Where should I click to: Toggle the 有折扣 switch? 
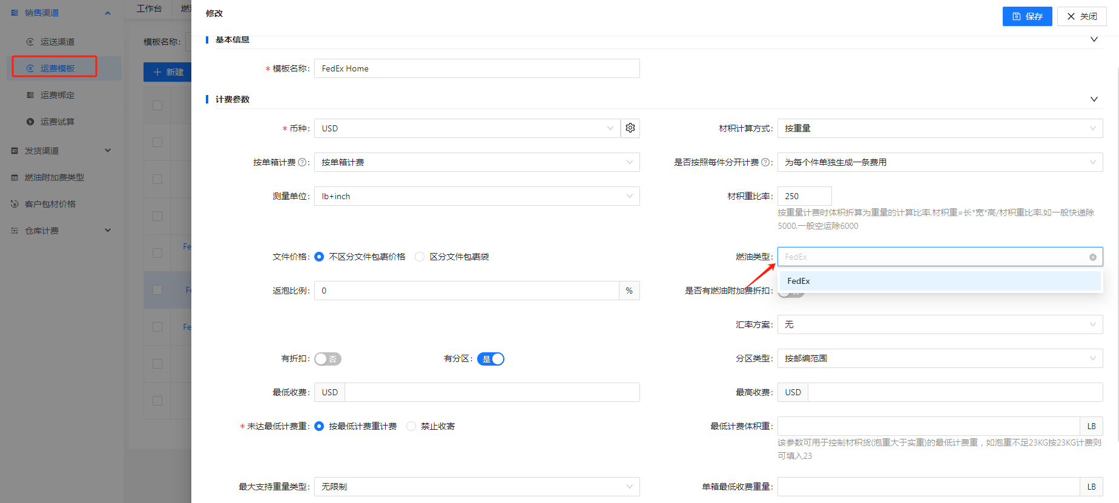[x=328, y=359]
